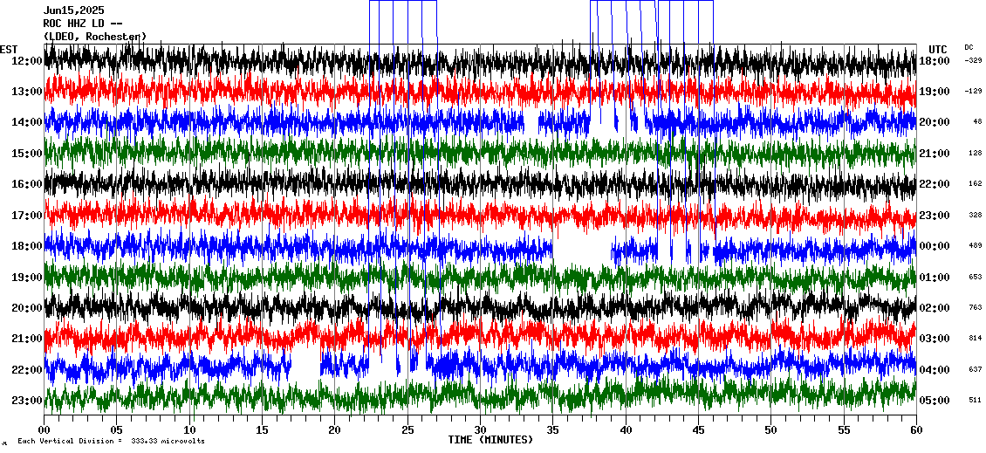Image resolution: width=986 pixels, height=453 pixels.
Task: Select the 05:00 UTC row label
Action: coord(940,401)
